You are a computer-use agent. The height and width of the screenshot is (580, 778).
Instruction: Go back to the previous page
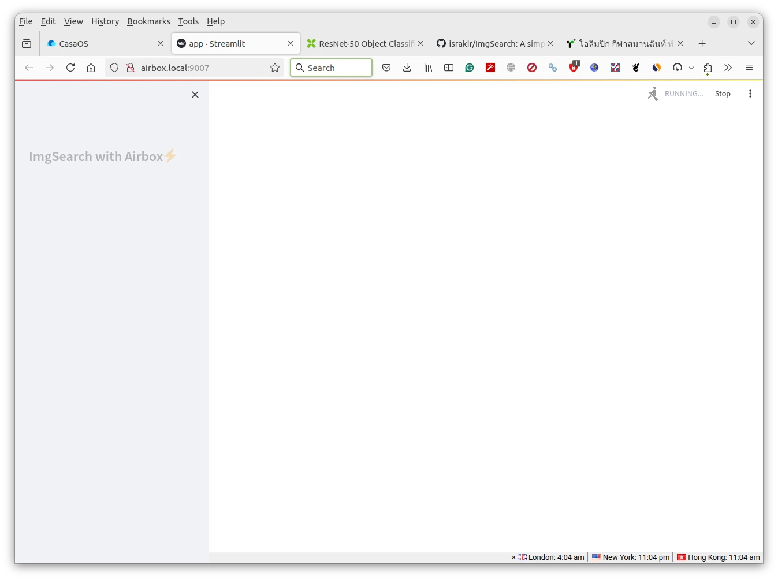click(x=29, y=68)
